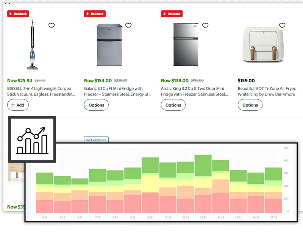Open Options for Galanz 3.1 Cu Ft fridge
This screenshot has height=232, width=303.
click(96, 105)
